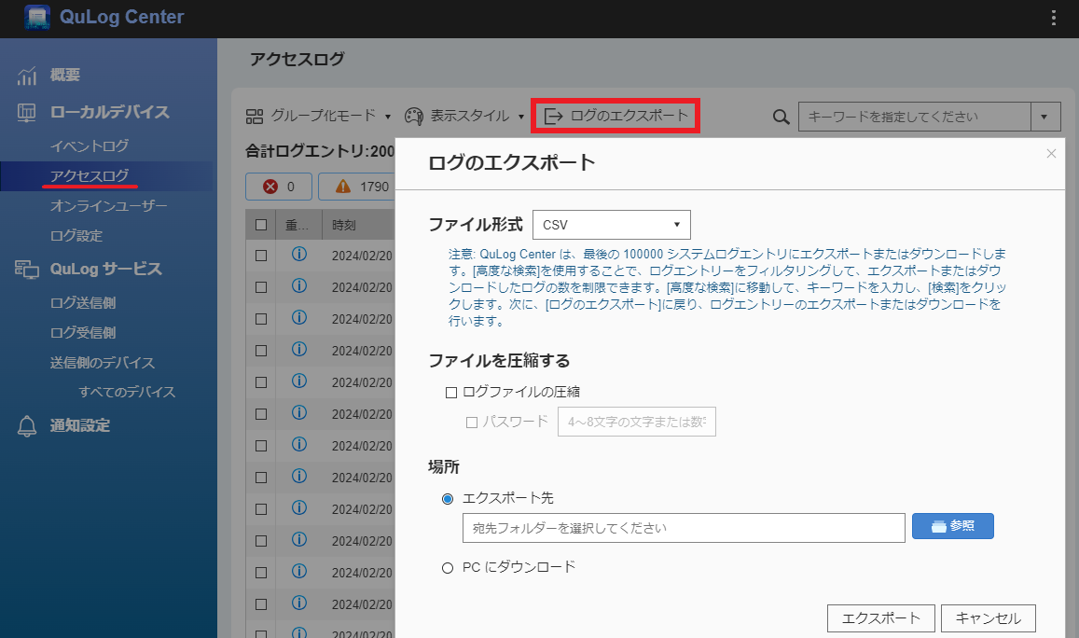Image resolution: width=1079 pixels, height=638 pixels.
Task: Enable the ログファイルの圧縮 checkbox
Action: (x=451, y=393)
